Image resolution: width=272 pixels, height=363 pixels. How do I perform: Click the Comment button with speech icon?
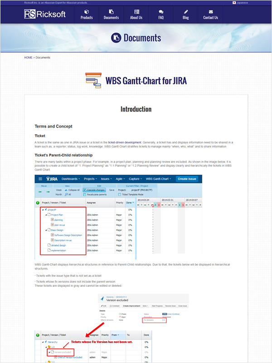point(115,306)
